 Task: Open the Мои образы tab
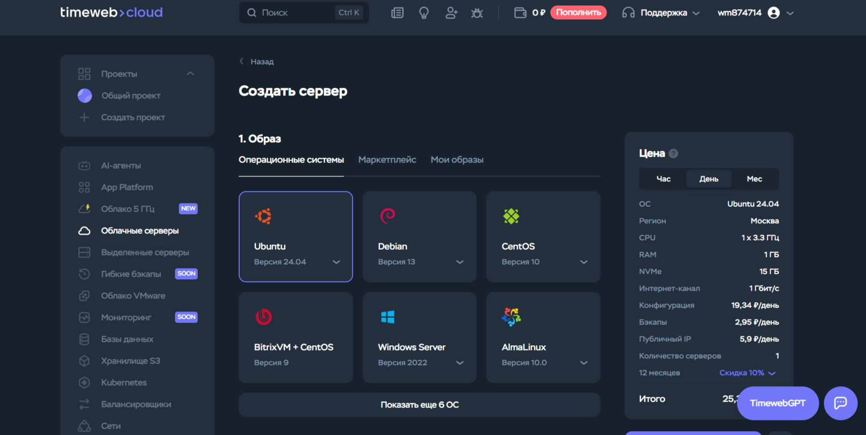[457, 159]
